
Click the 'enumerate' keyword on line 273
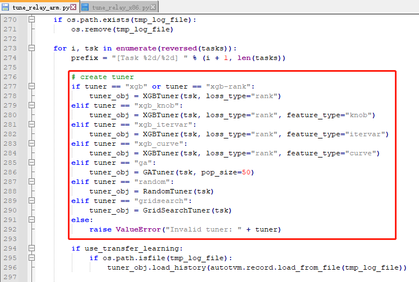tap(136, 48)
